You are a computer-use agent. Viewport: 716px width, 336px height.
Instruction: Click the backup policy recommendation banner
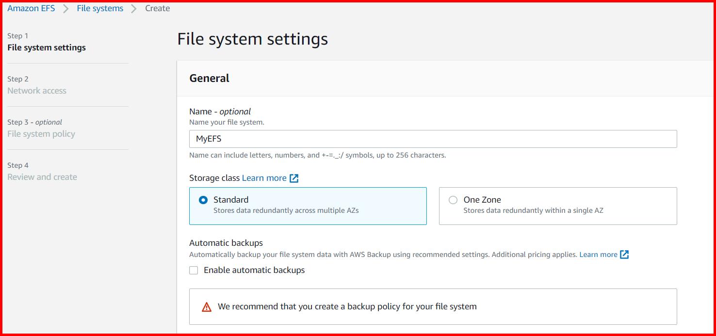tap(433, 306)
